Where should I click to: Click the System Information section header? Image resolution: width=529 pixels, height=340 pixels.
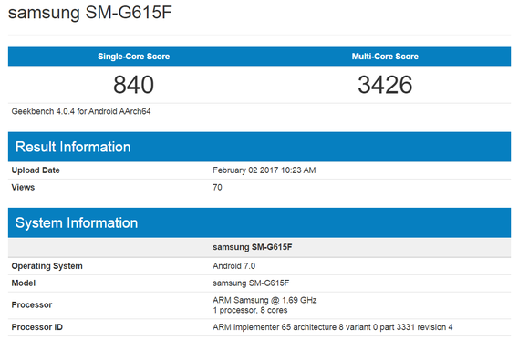click(259, 222)
